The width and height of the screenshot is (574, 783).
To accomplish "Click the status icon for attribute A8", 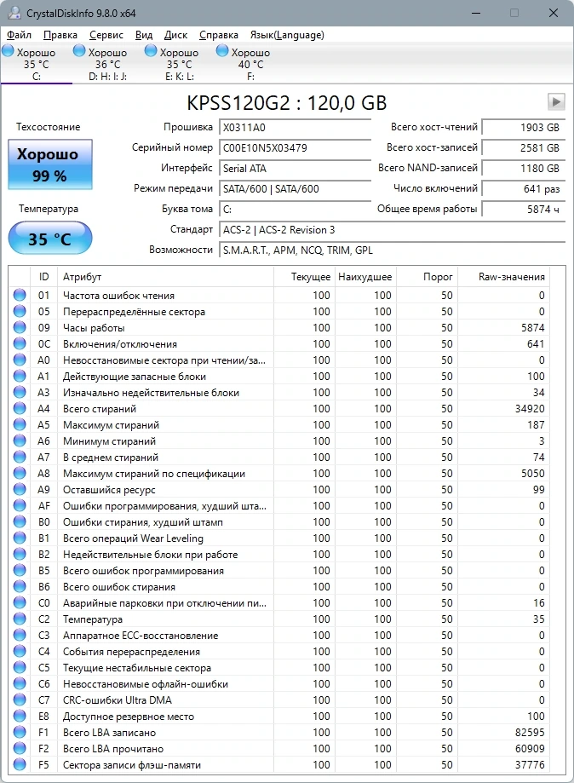I will click(20, 473).
